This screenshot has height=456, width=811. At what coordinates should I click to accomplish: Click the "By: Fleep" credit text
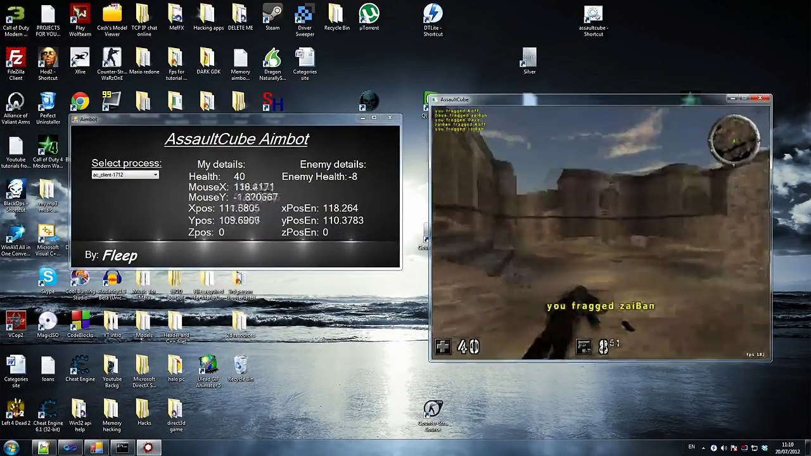[x=111, y=255]
